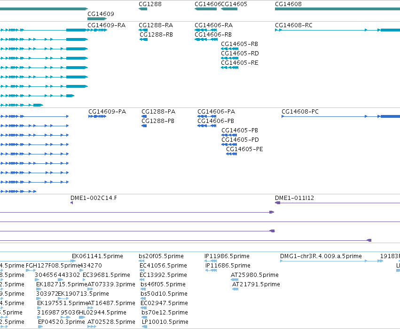Click protein label CG1288-PB
The width and height of the screenshot is (400, 329).
pos(158,121)
